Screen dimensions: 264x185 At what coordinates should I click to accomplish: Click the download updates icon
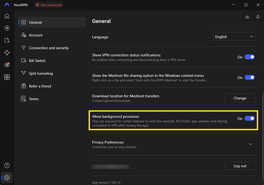tap(247, 17)
